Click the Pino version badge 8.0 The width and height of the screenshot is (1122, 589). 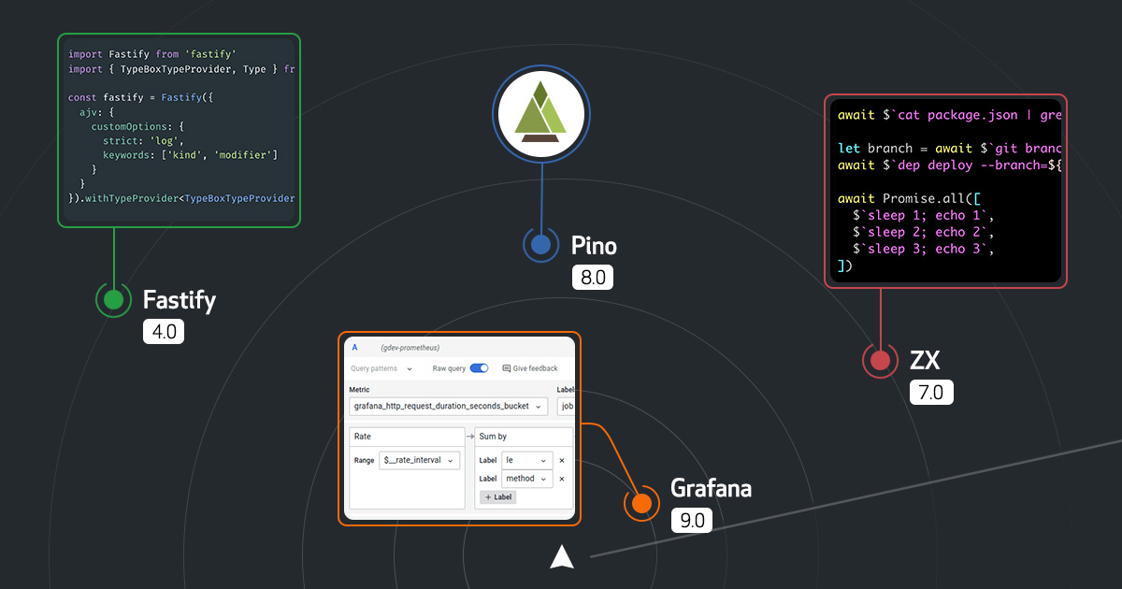(x=592, y=277)
